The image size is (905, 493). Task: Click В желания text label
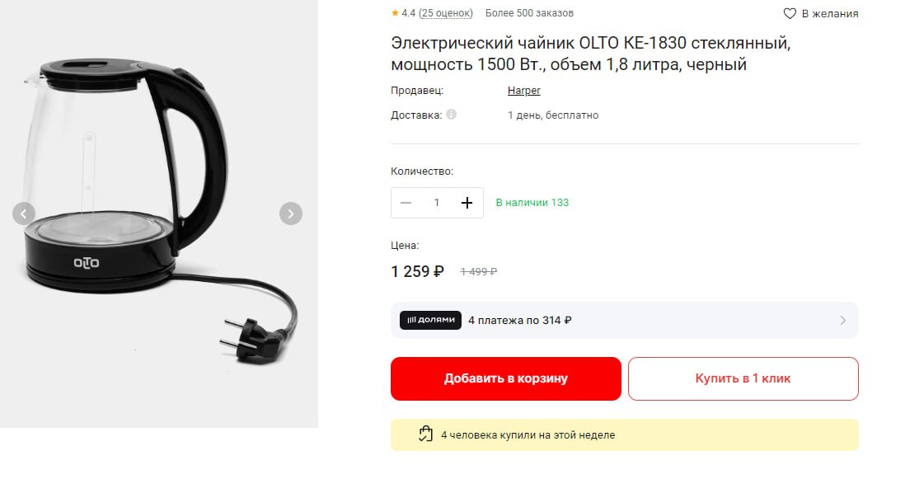(x=830, y=13)
